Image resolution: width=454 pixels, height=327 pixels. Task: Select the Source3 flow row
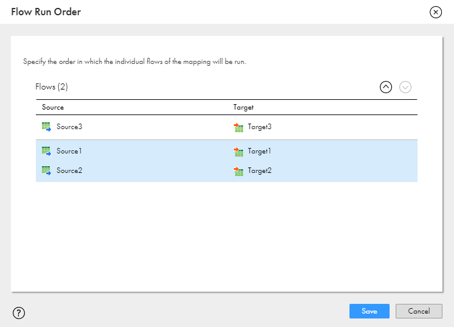pos(227,127)
